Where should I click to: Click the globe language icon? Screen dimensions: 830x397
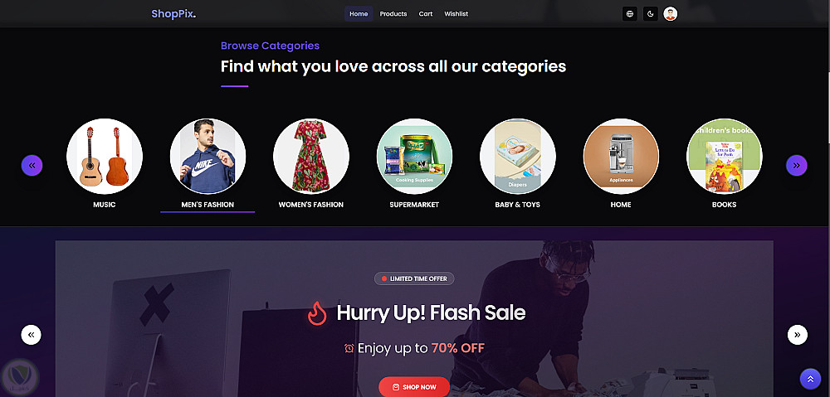tap(629, 14)
